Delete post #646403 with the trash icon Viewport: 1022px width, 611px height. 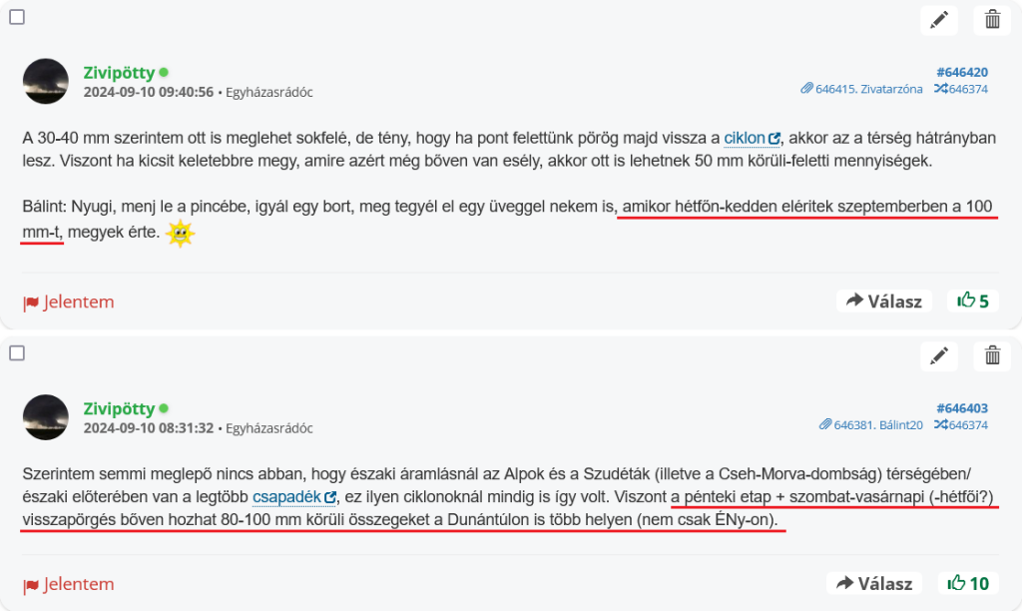[x=992, y=355]
